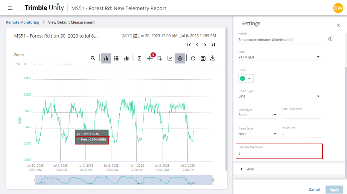The width and height of the screenshot is (347, 194).
Task: Jump to the first time period
Action: coord(189,45)
